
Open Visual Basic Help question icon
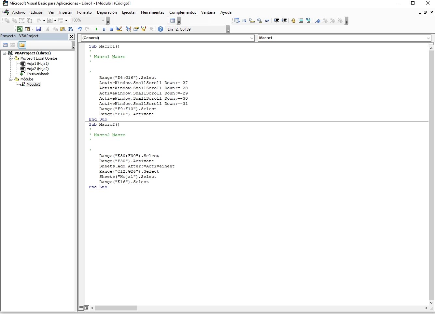pyautogui.click(x=161, y=29)
